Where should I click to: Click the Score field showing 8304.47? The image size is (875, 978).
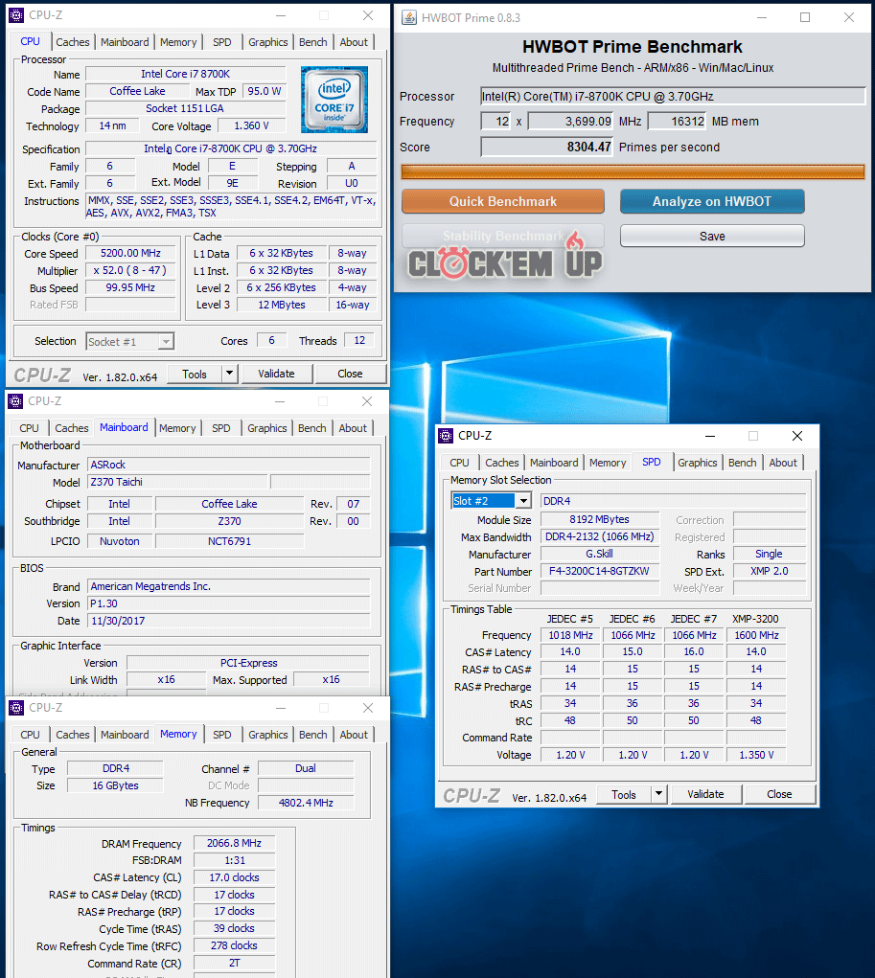(546, 148)
